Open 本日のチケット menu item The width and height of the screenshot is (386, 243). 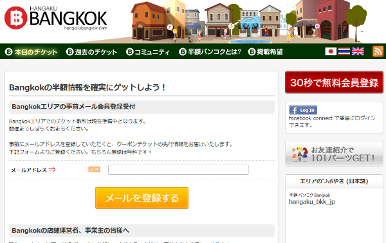click(x=32, y=52)
